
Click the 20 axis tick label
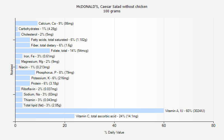(65, 126)
